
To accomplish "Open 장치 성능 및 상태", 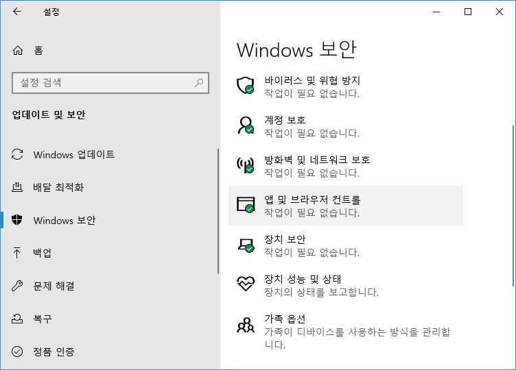I will point(346,285).
